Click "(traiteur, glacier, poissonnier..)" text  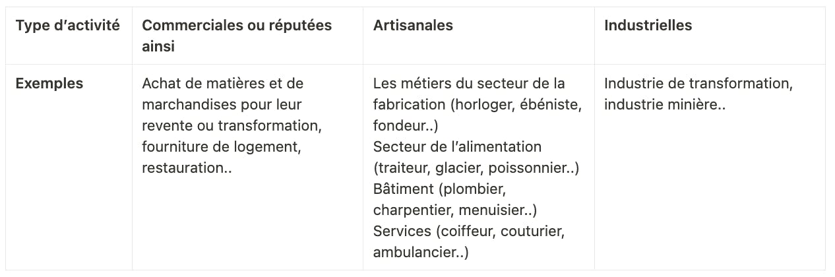[x=476, y=168]
